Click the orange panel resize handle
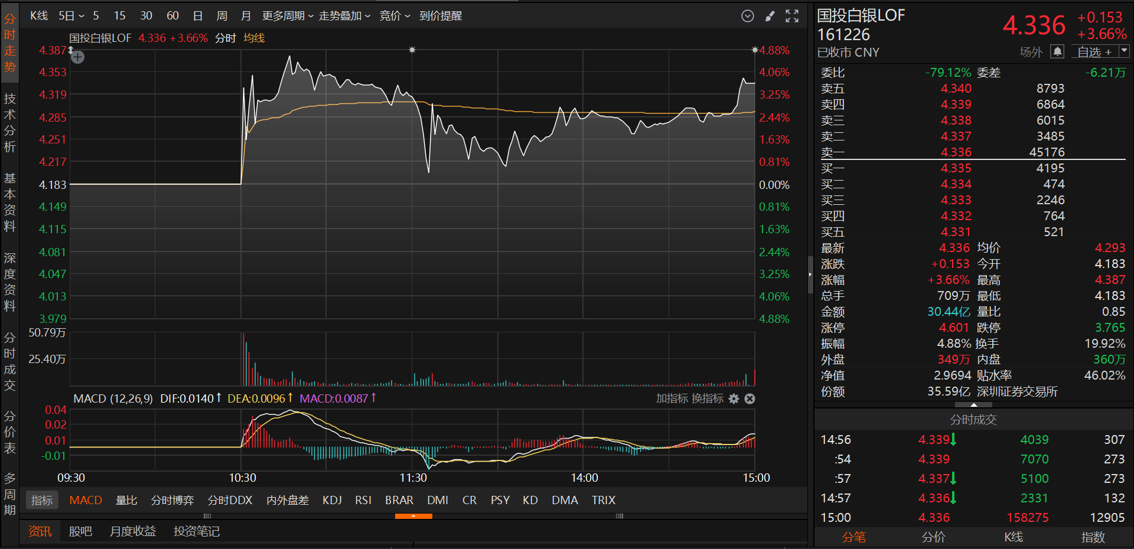 pyautogui.click(x=413, y=516)
